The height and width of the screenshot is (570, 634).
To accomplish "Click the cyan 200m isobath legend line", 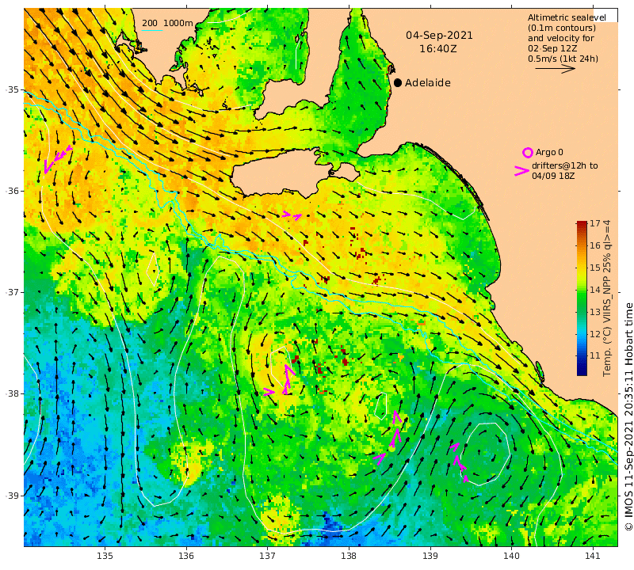I will click(152, 30).
